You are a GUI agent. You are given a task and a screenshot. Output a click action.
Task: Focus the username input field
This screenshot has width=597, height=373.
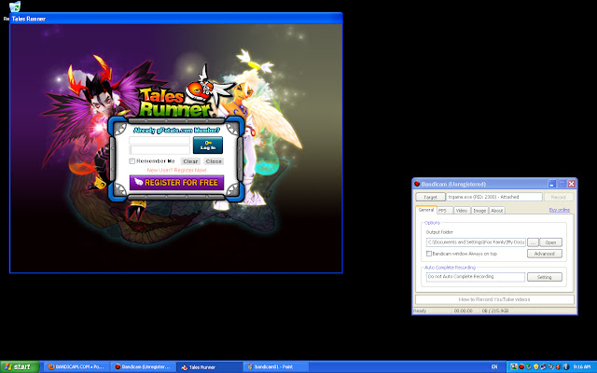pyautogui.click(x=160, y=141)
